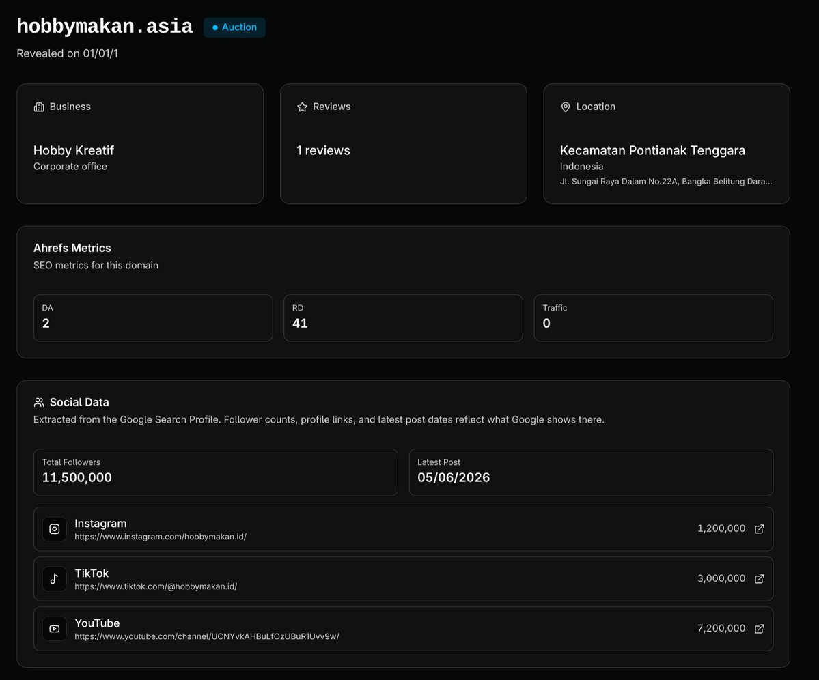Click the Business card label
The width and height of the screenshot is (819, 680).
[70, 107]
